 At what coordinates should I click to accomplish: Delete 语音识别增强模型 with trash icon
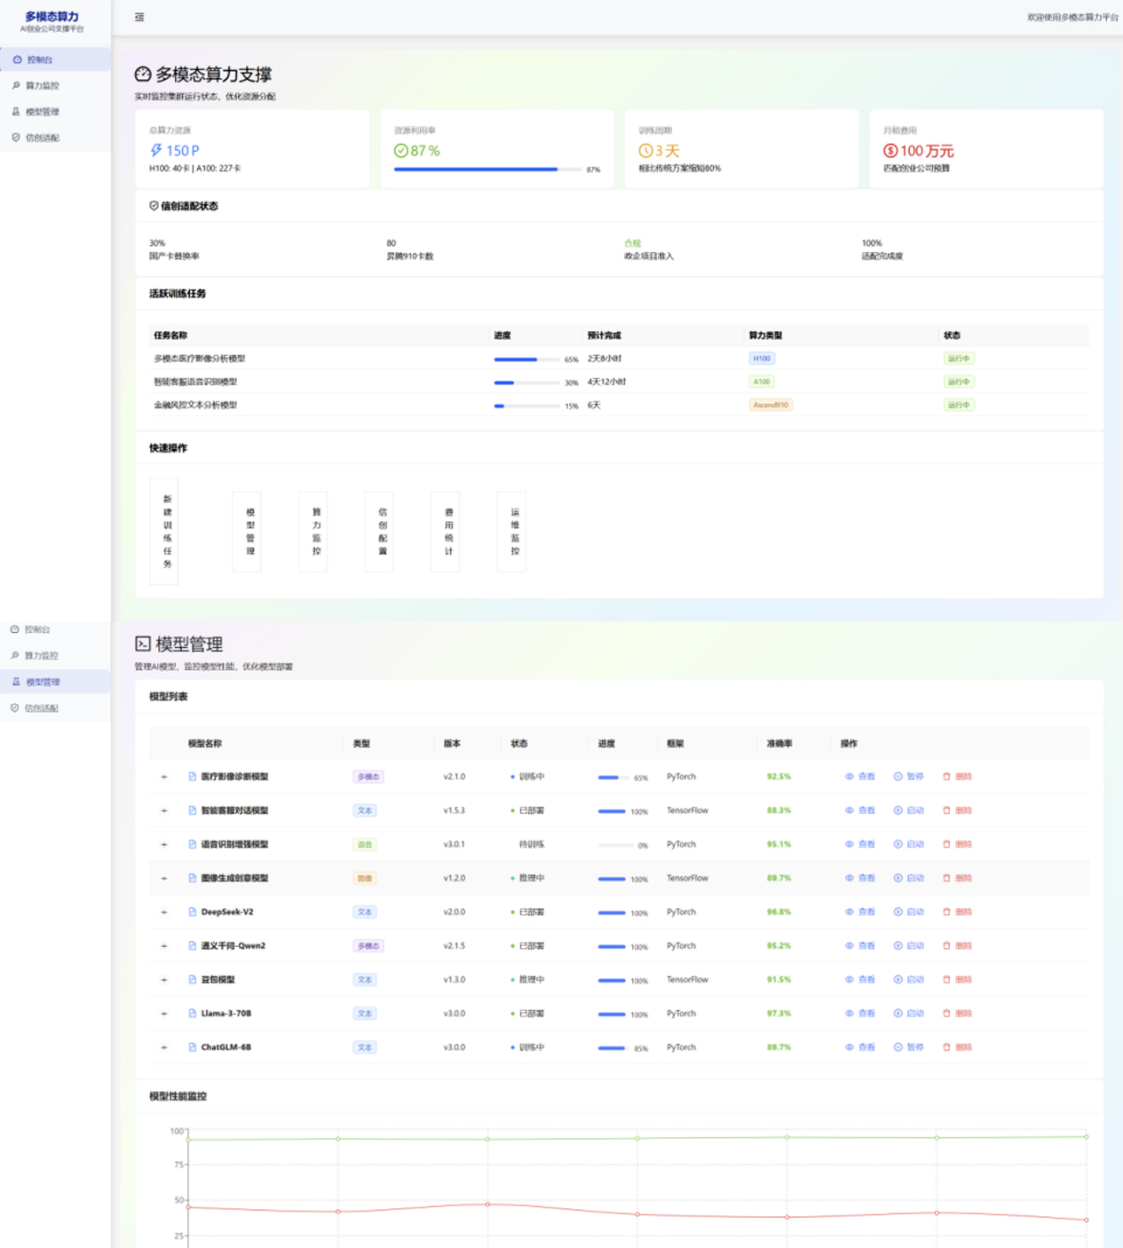pos(958,844)
